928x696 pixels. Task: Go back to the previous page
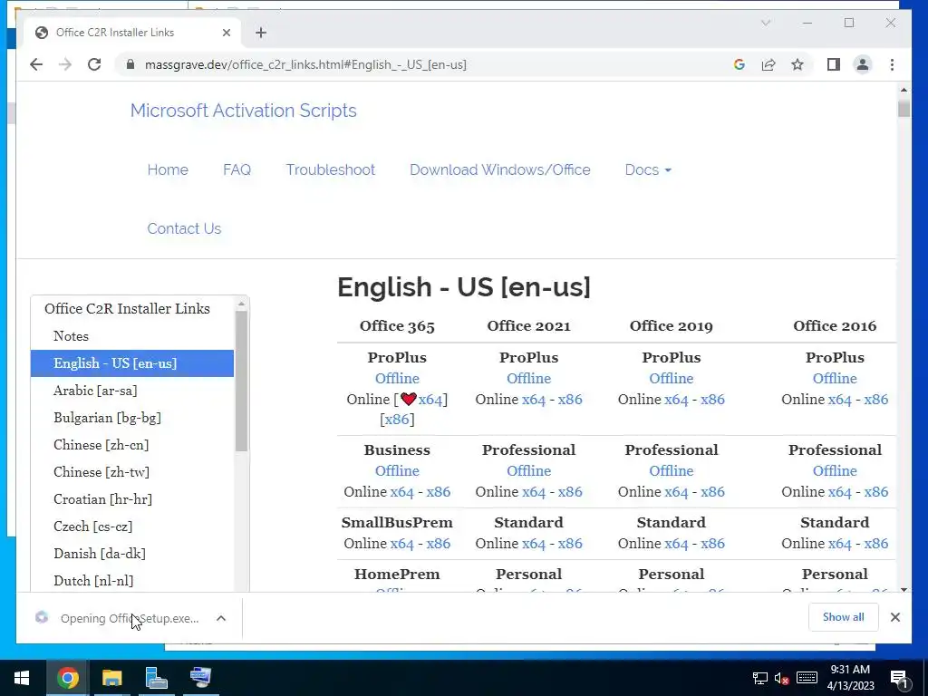[x=36, y=64]
